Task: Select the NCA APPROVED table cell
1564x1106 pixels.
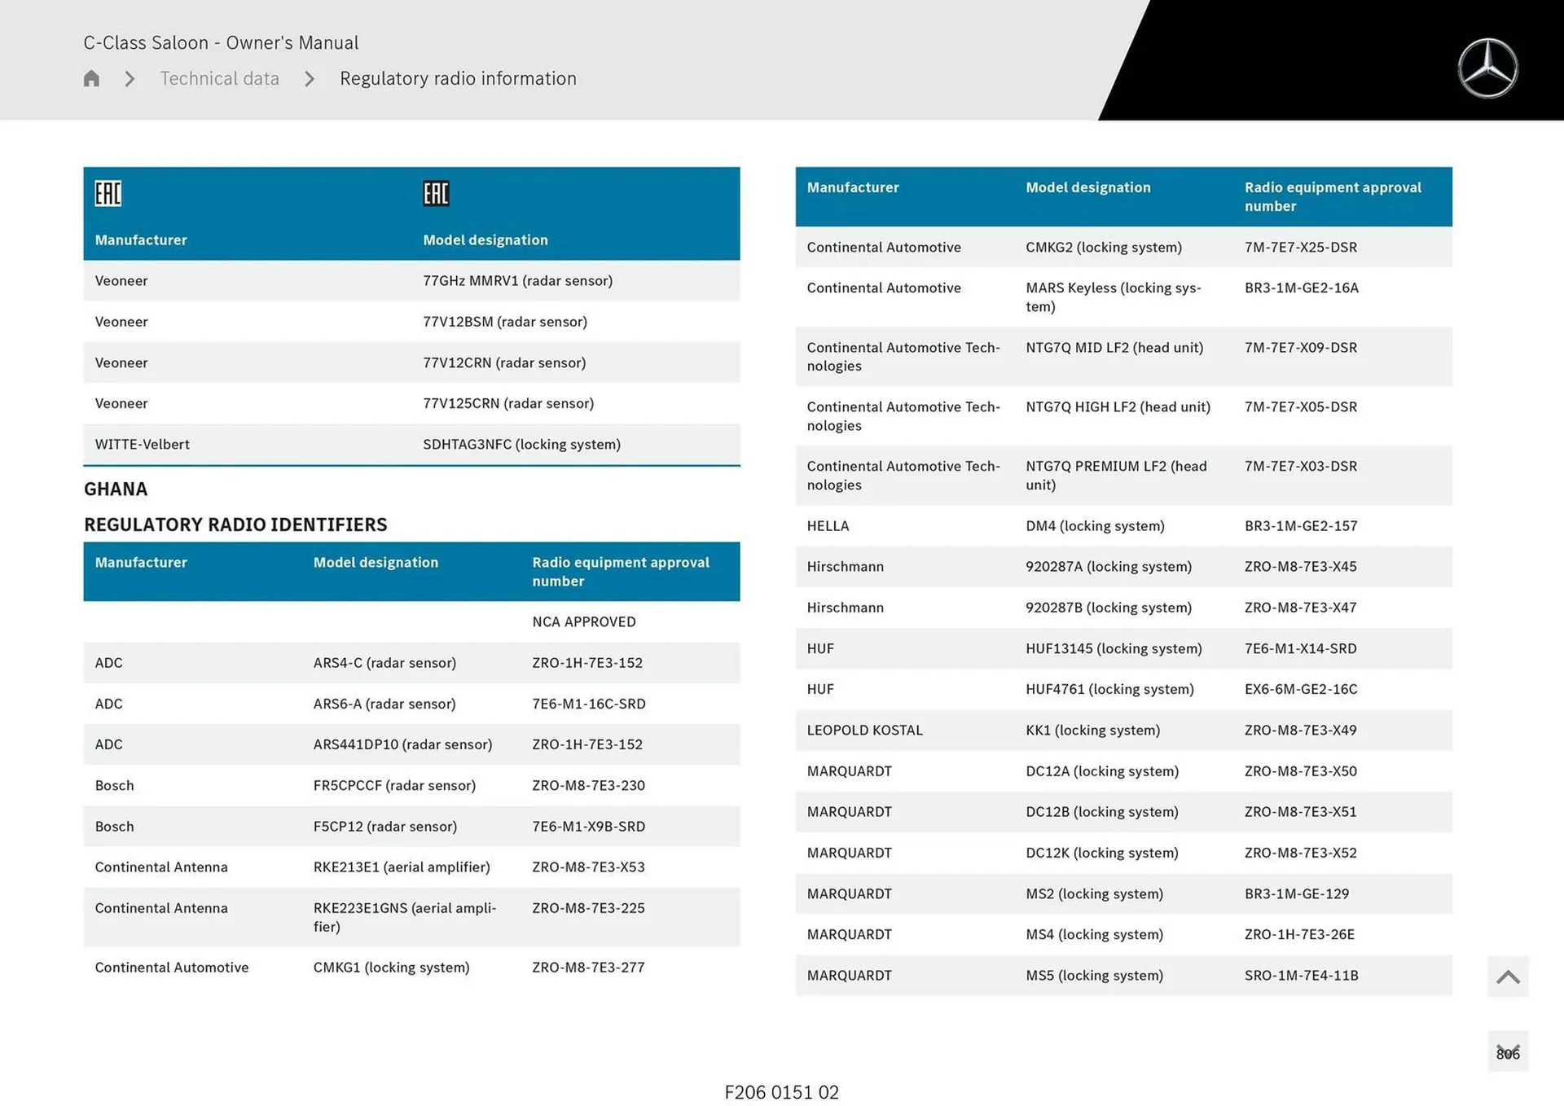Action: tap(583, 622)
